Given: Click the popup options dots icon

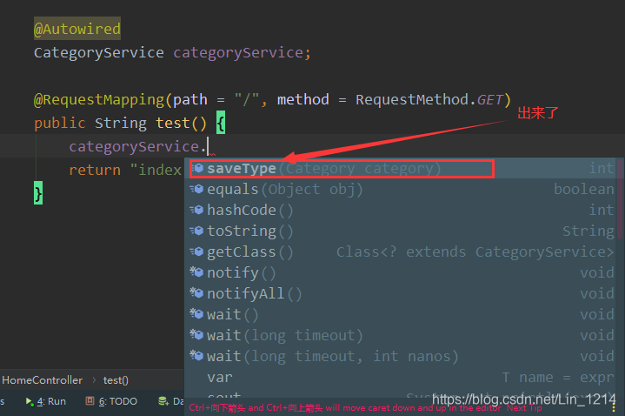Looking at the screenshot, I should 614,407.
